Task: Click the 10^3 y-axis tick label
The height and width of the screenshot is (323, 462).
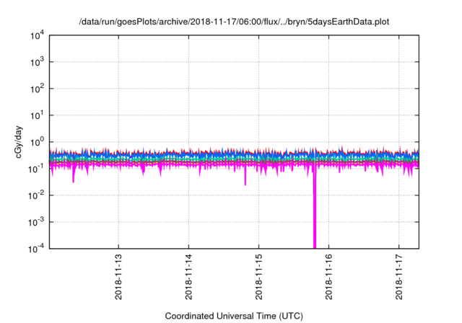Action: pos(37,62)
